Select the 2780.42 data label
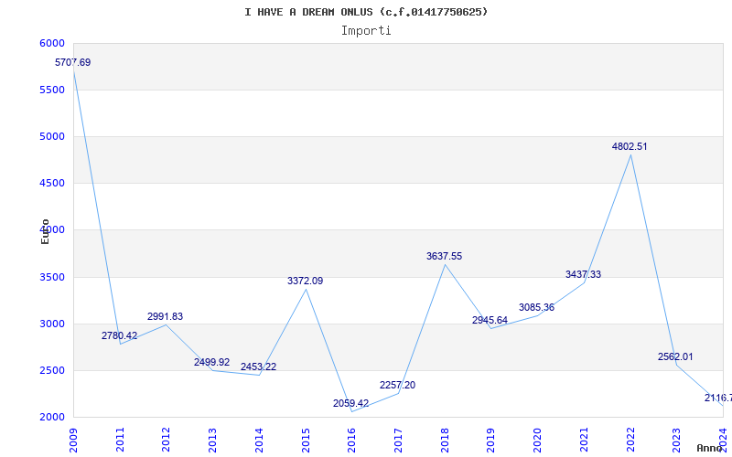 pyautogui.click(x=120, y=335)
